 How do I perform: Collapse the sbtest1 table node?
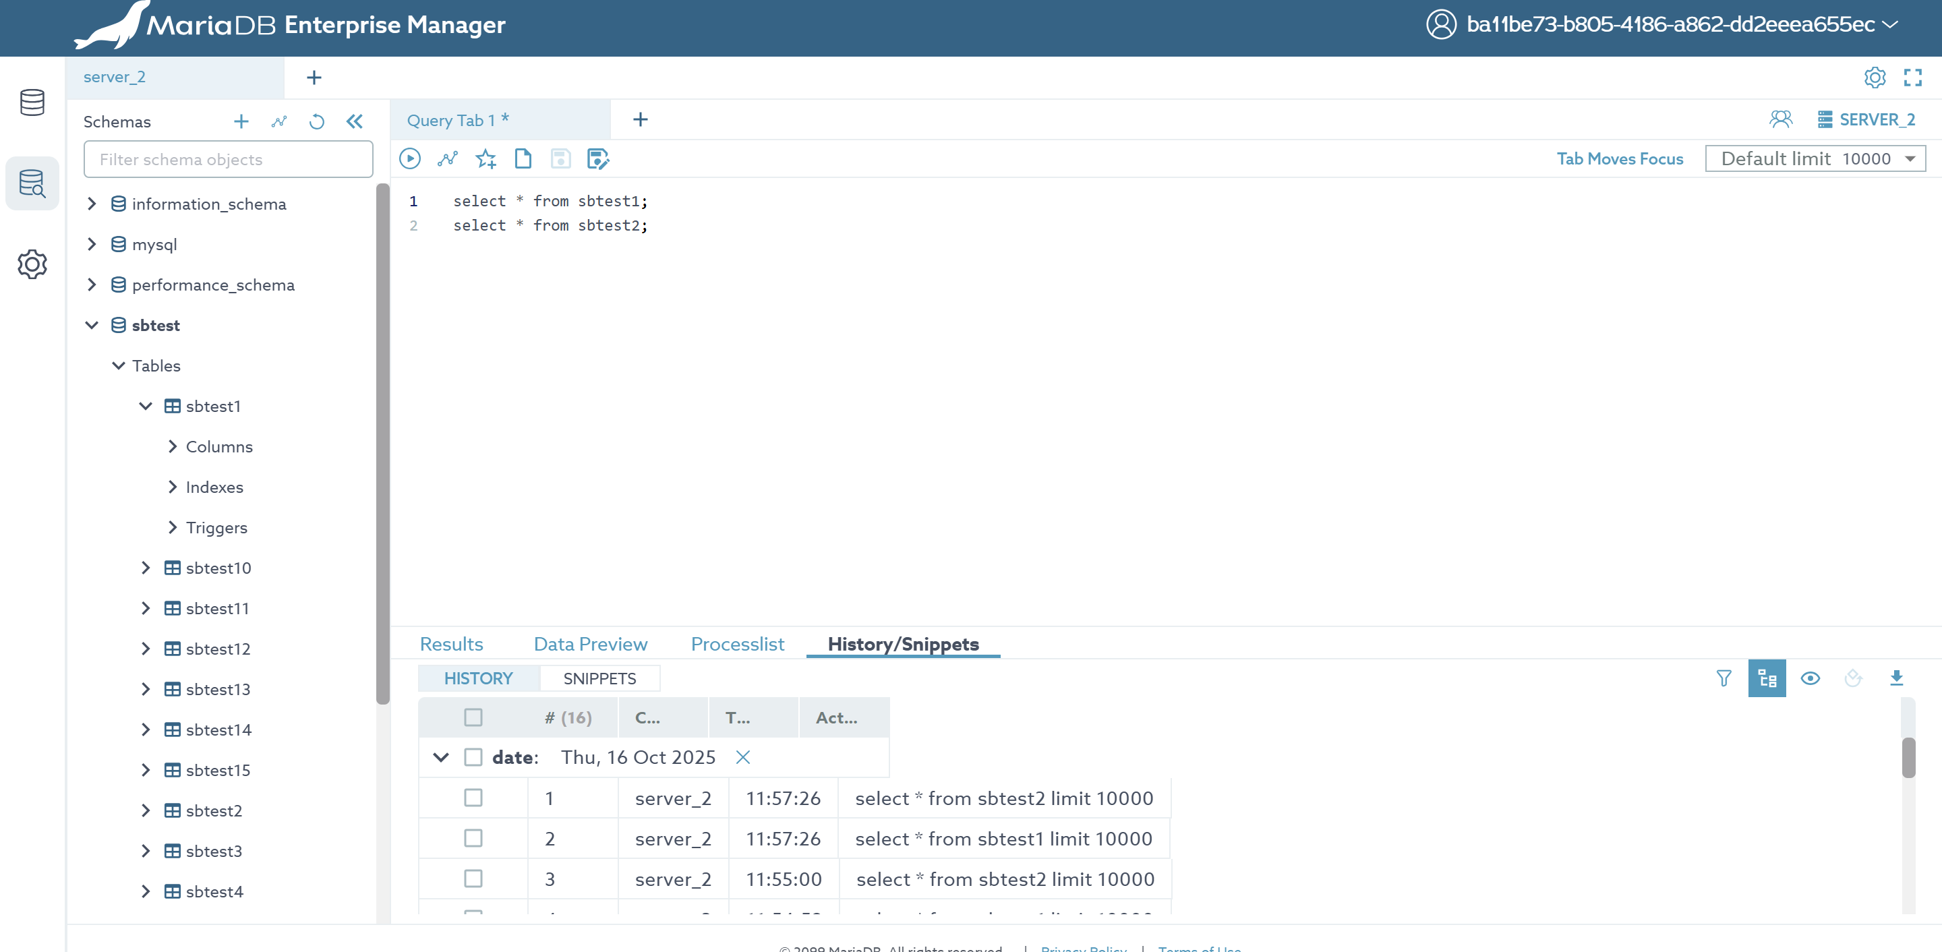(x=146, y=407)
